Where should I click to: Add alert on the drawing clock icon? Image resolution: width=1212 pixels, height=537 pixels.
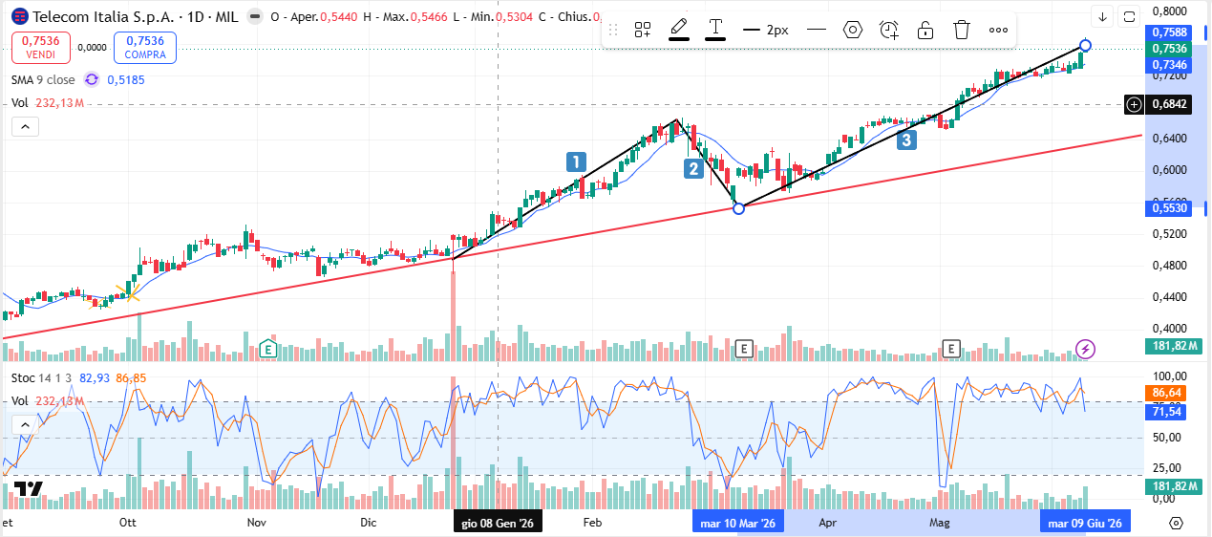[889, 30]
